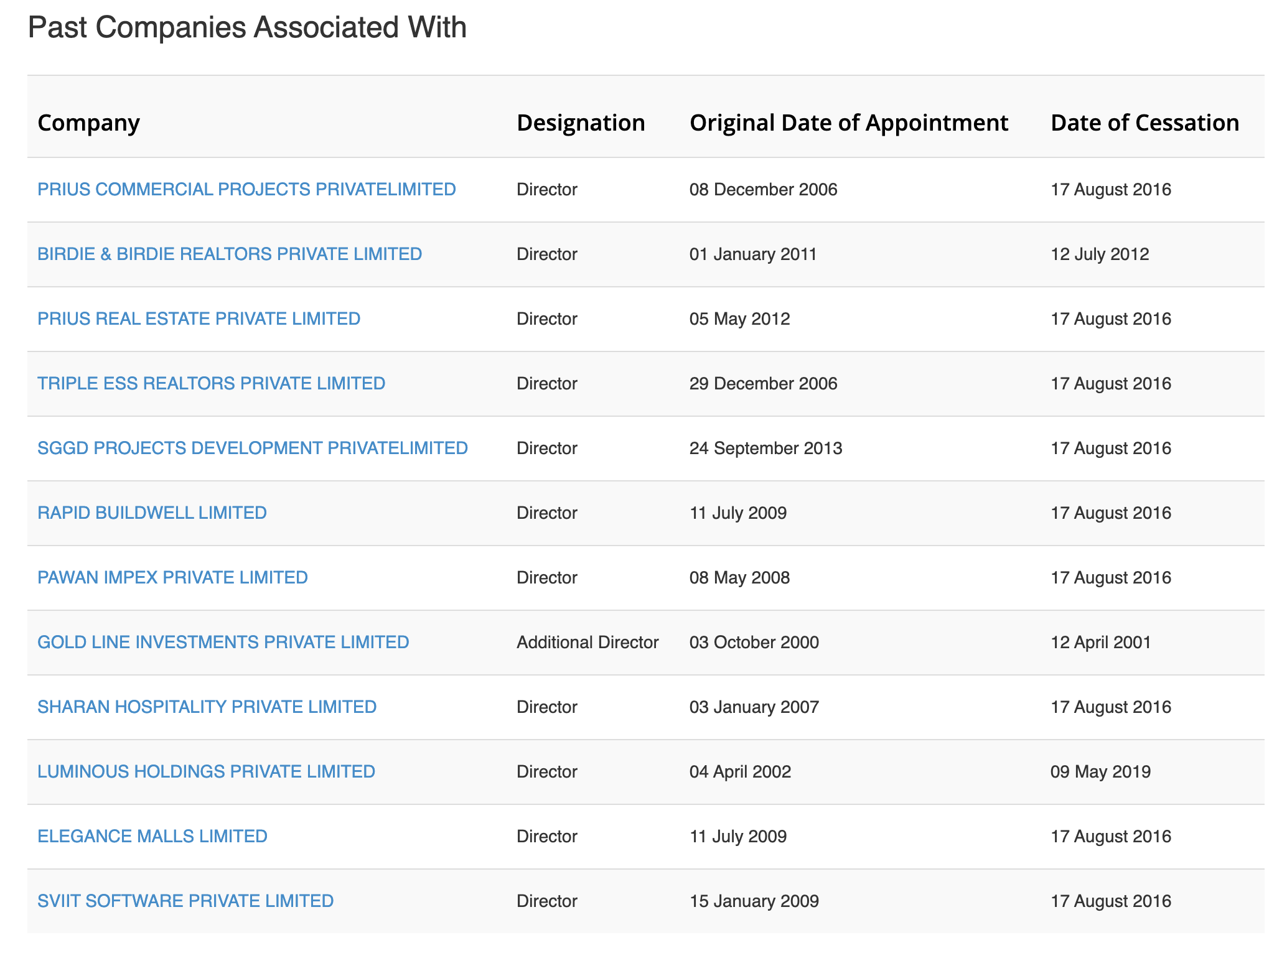Open SHARAN HOSPITALITY PRIVATE LIMITED page
The image size is (1287, 953).
[207, 707]
